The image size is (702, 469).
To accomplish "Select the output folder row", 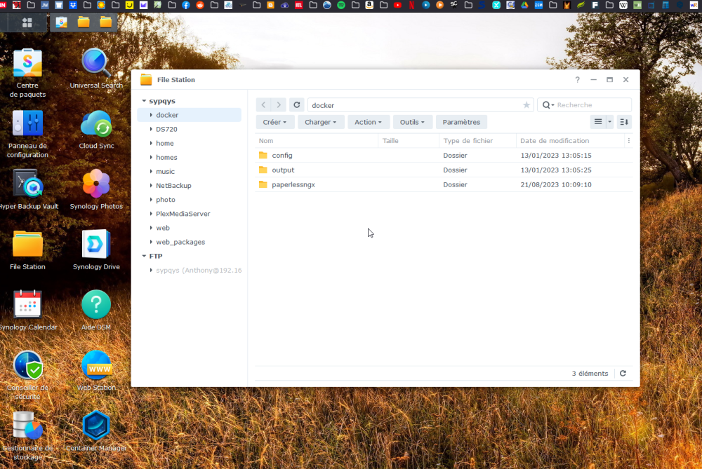I will point(444,170).
